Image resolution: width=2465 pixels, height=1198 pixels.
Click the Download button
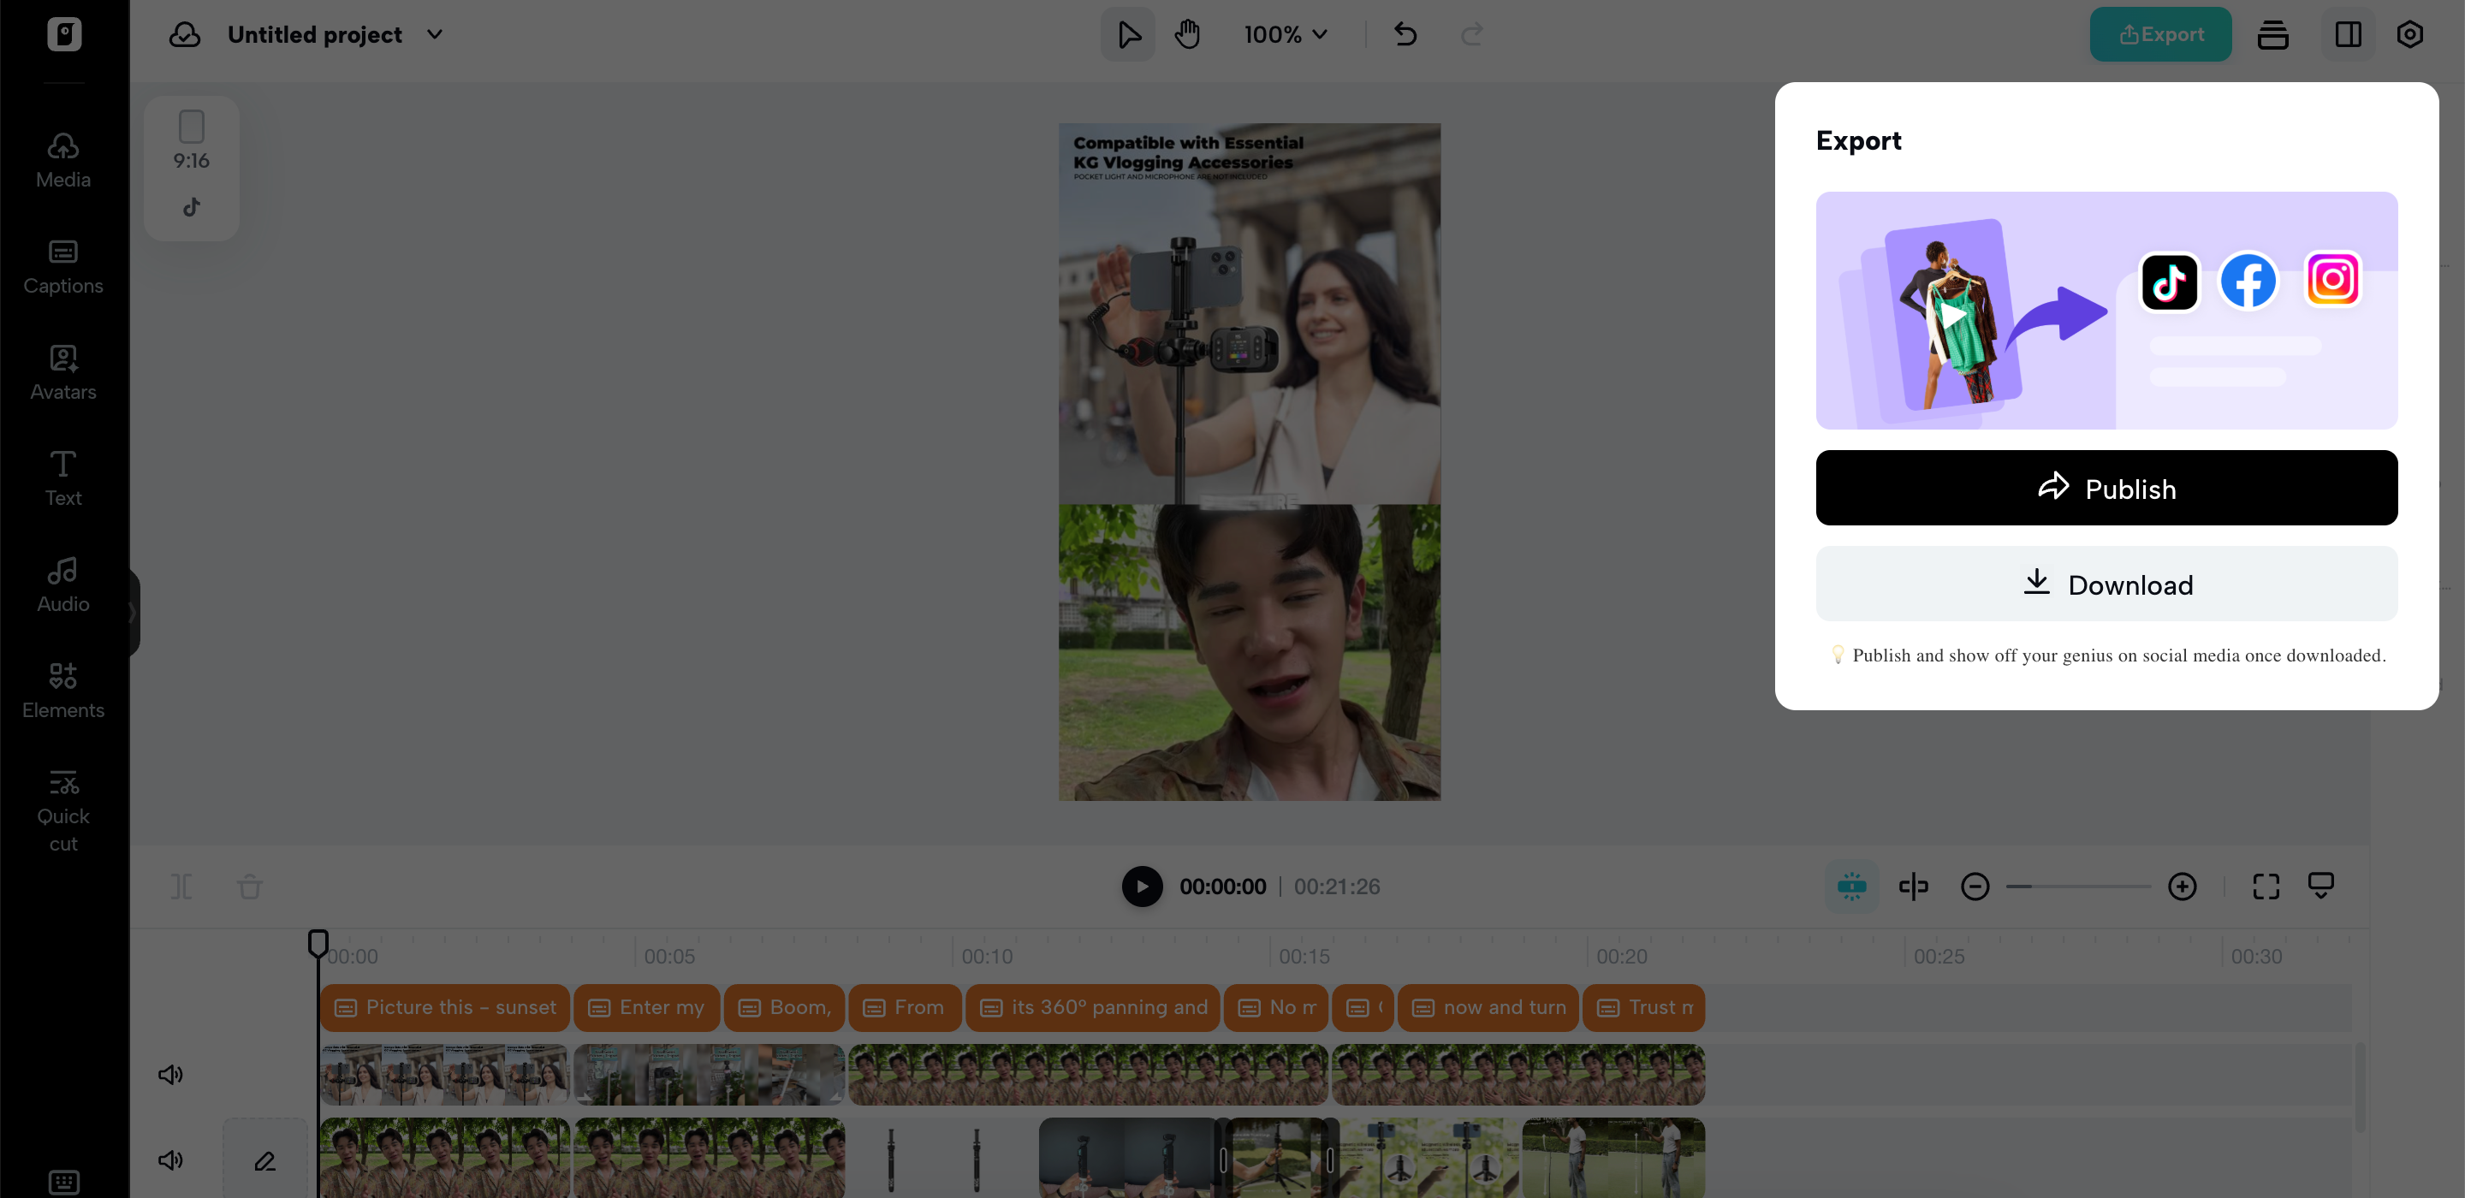(2106, 584)
